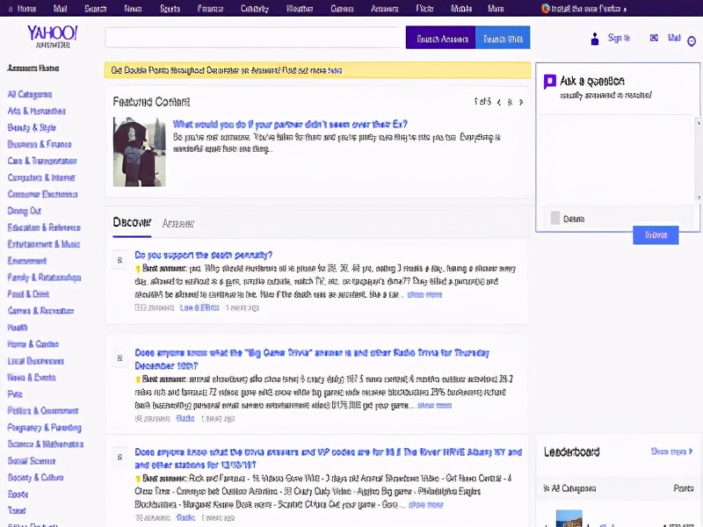Screen dimensions: 703x527
Task: Open Sports in the top navigation bar
Action: 170,9
